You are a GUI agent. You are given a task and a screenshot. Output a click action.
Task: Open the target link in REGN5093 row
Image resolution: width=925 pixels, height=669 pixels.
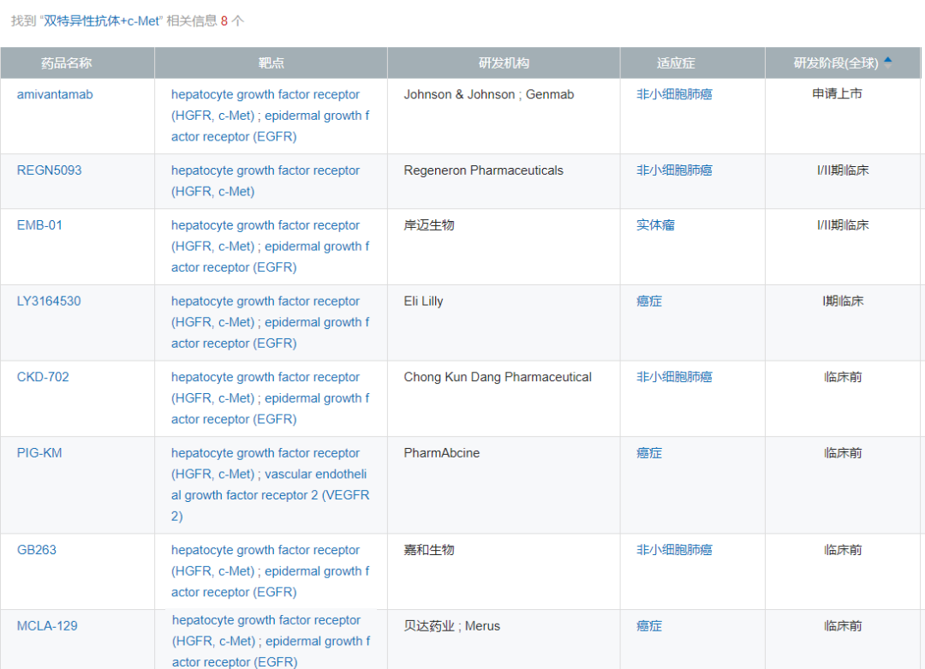(266, 181)
